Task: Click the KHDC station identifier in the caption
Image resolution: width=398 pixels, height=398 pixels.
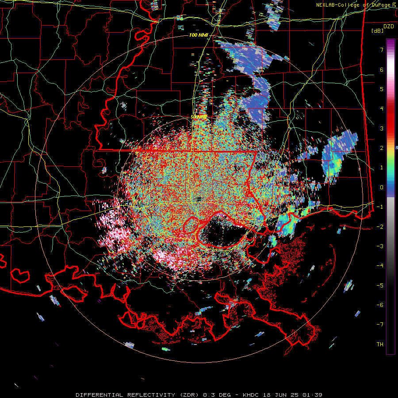Action: 251,395
